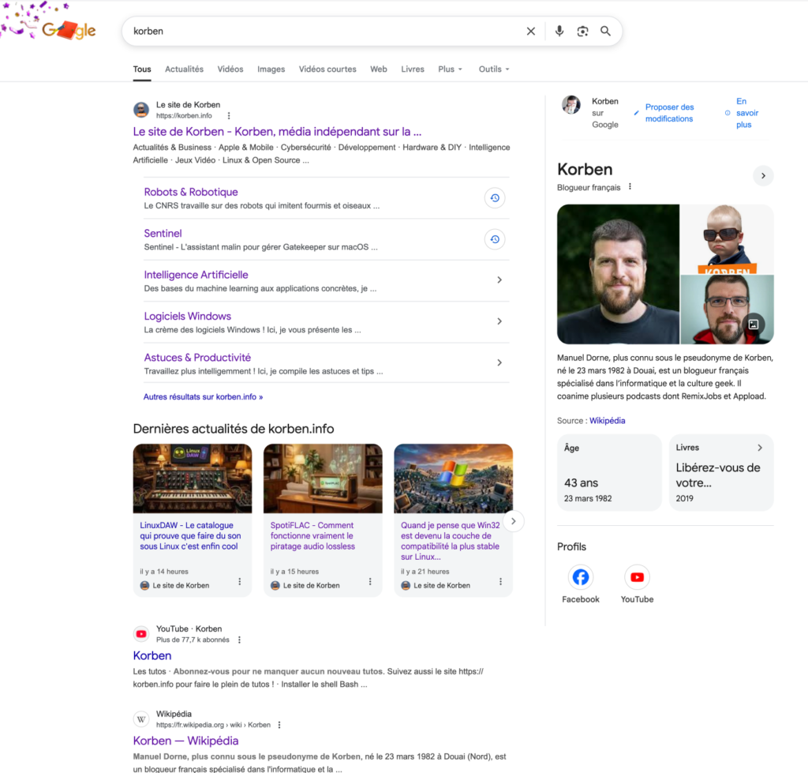Expand Korben knowledge panel arrow
This screenshot has width=808, height=773.
point(763,175)
